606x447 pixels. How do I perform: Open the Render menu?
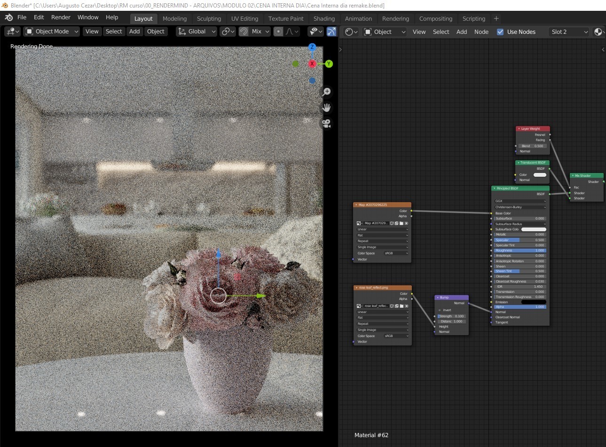coord(61,17)
